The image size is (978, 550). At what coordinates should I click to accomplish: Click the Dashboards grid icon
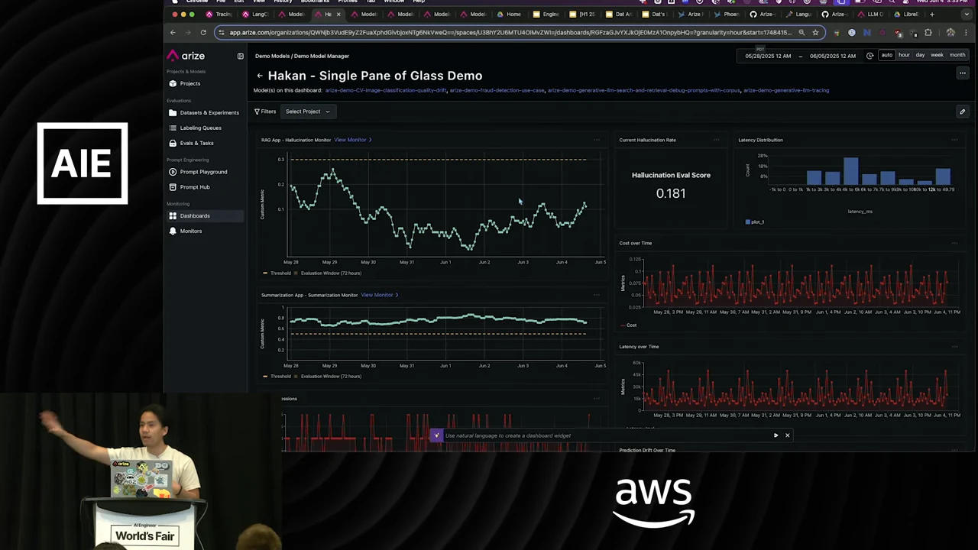tap(173, 215)
